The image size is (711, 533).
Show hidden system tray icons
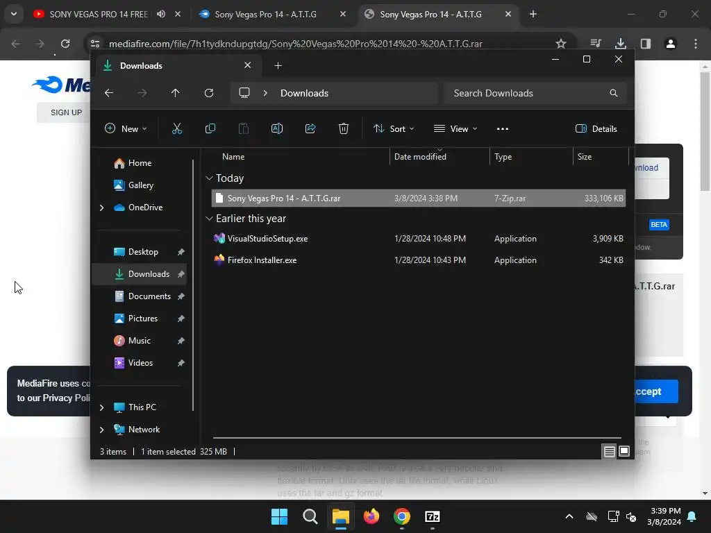[x=569, y=516]
